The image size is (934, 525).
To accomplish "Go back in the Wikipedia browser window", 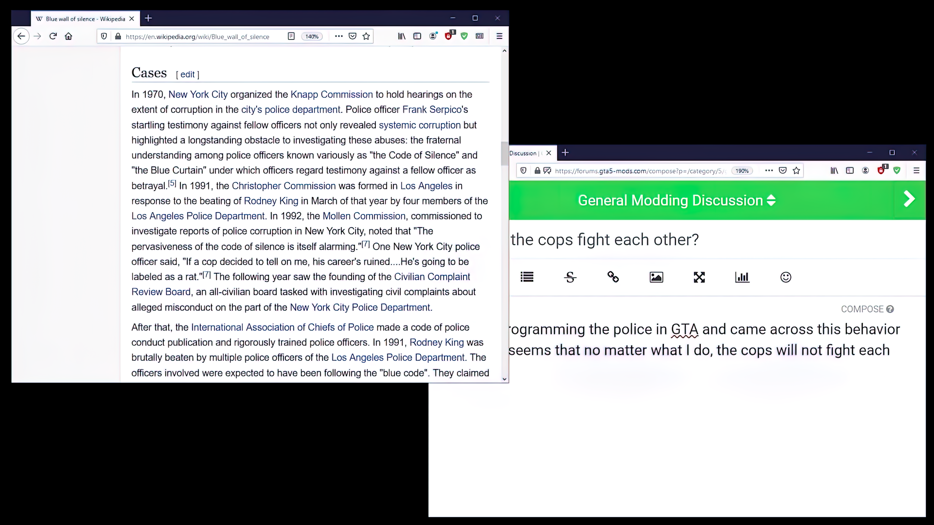I will click(x=21, y=36).
